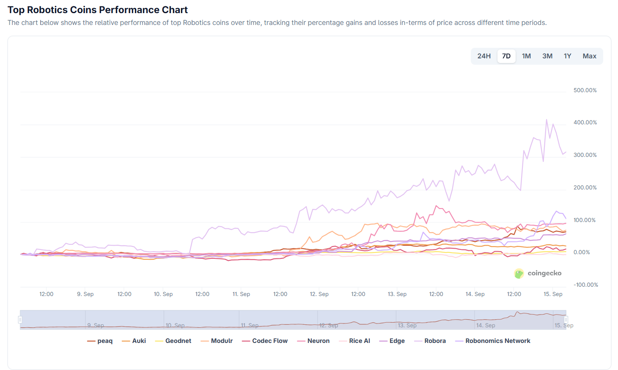Click the left navigator range handle
Screen dimensions: 618x370
(20, 320)
